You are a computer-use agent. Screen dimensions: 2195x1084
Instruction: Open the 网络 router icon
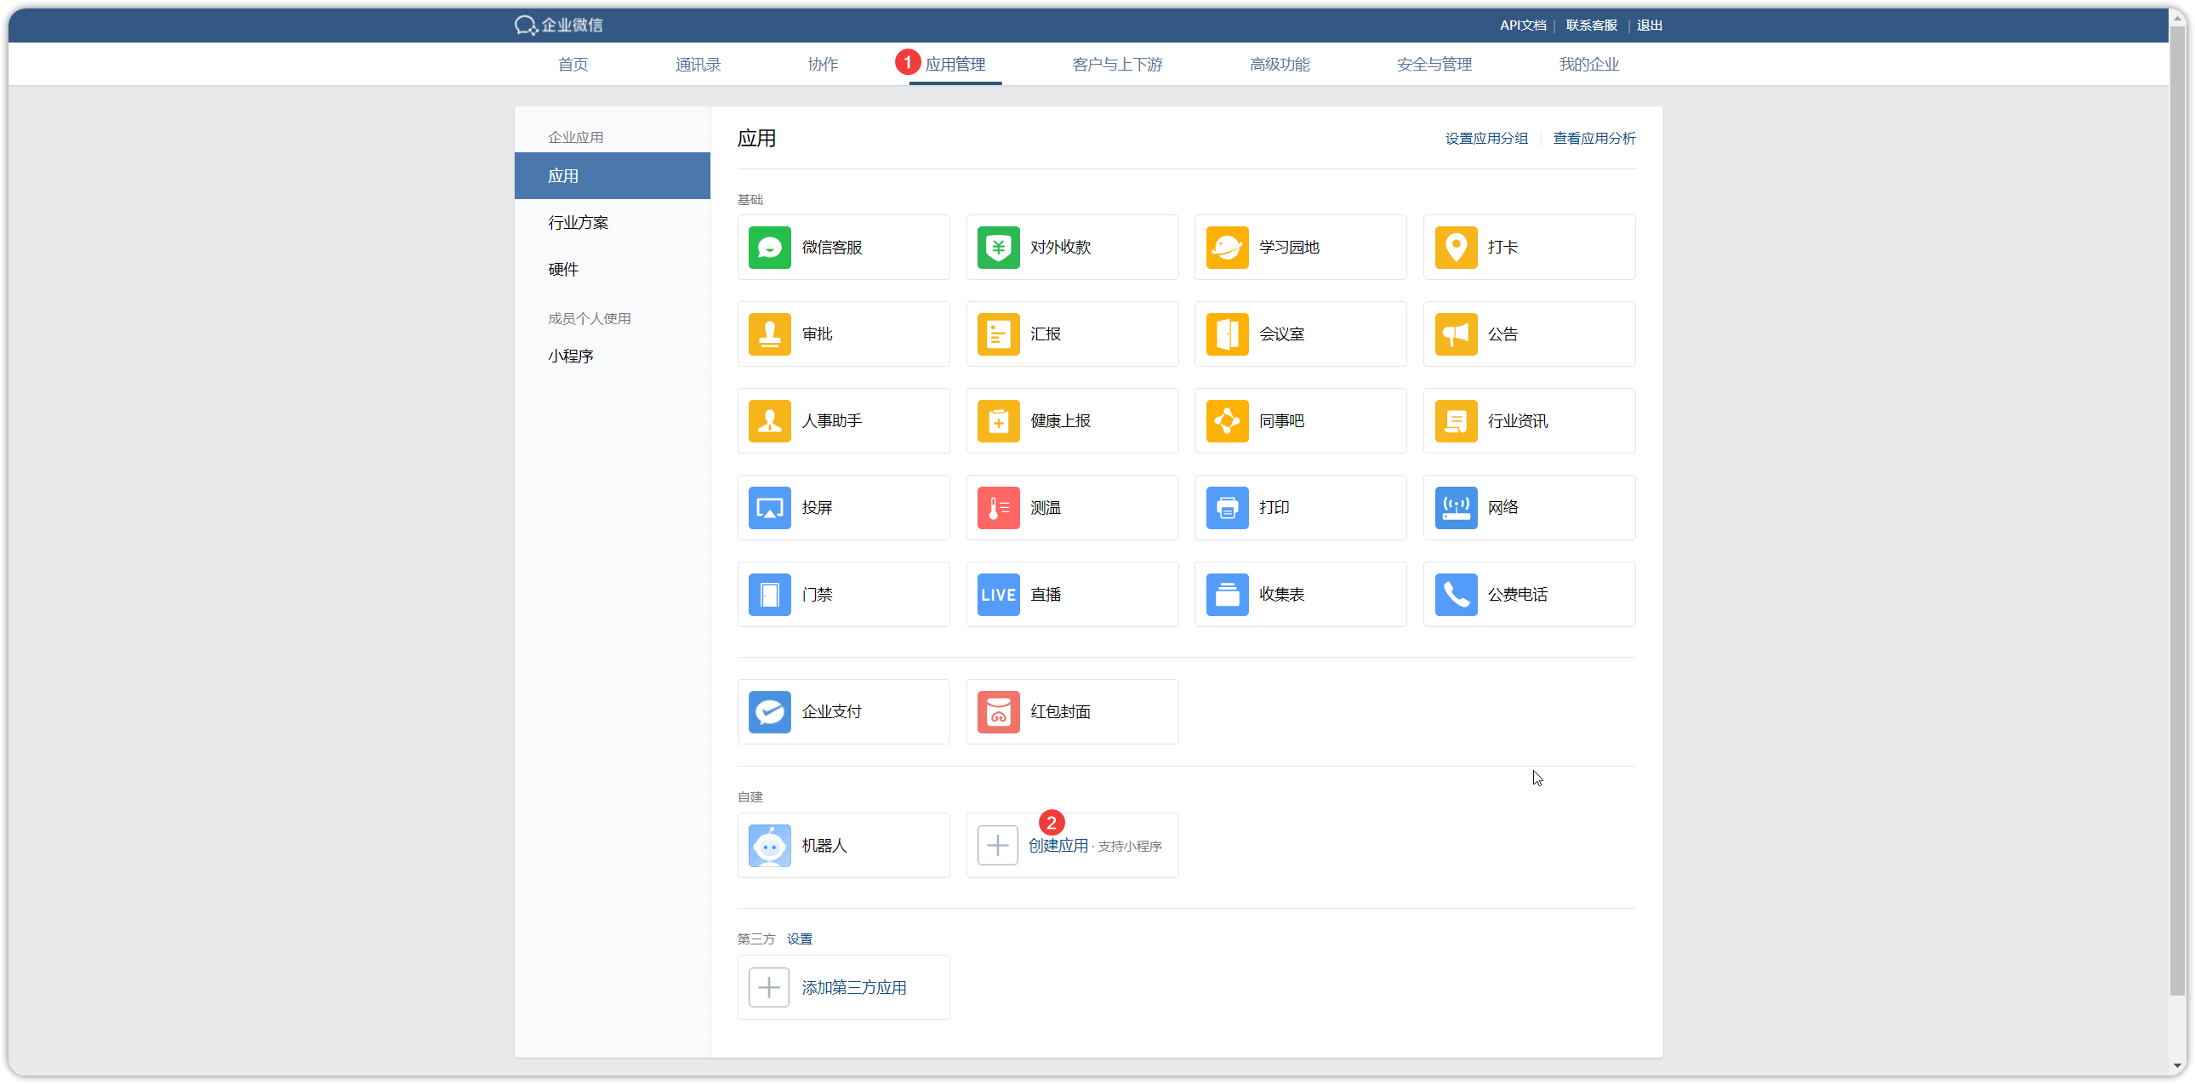(x=1456, y=508)
